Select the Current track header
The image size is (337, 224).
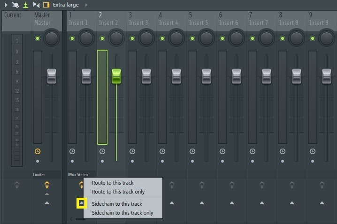point(17,21)
